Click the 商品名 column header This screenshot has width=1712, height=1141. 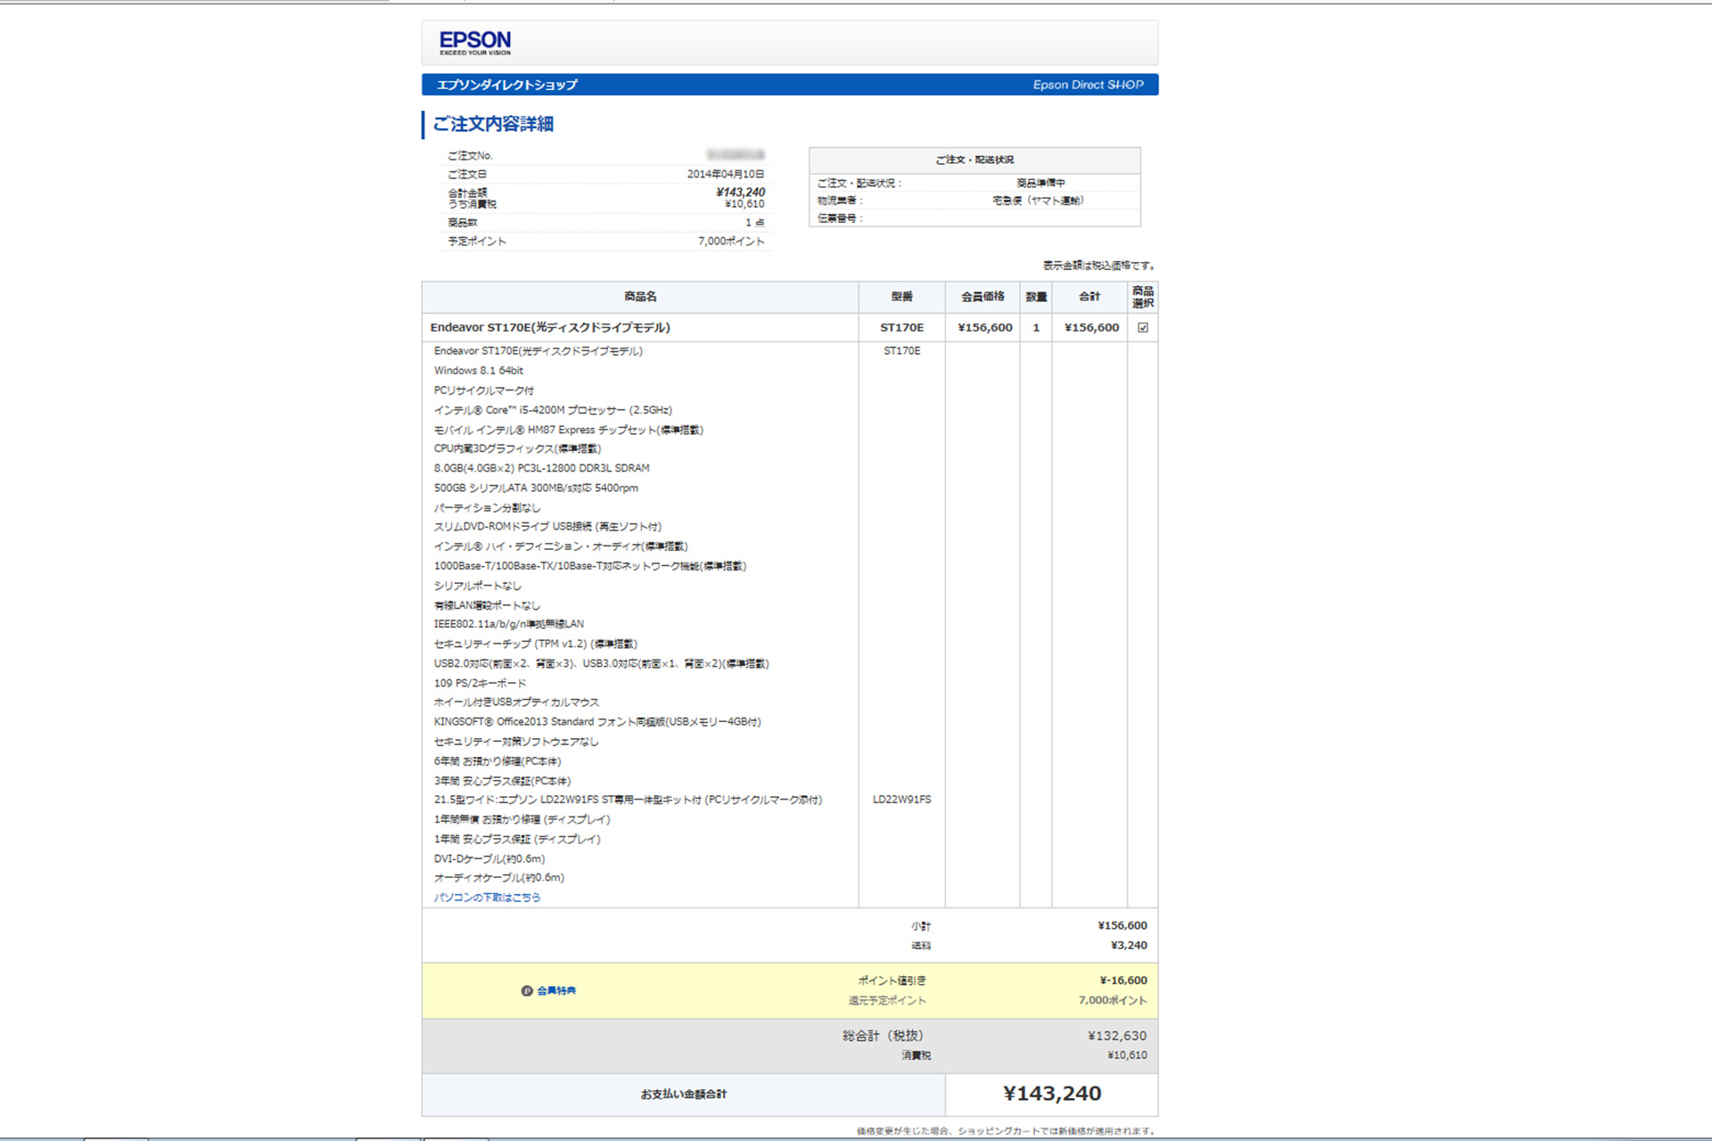tap(640, 297)
